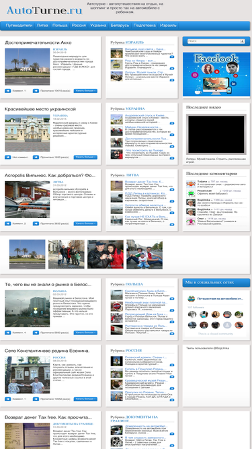Select 'Подготовка' in the top navigation bar

pyautogui.click(x=144, y=25)
